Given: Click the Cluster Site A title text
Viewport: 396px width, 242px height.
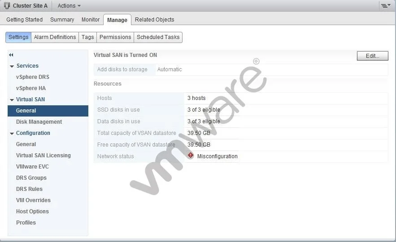Looking at the screenshot, I should click(30, 5).
